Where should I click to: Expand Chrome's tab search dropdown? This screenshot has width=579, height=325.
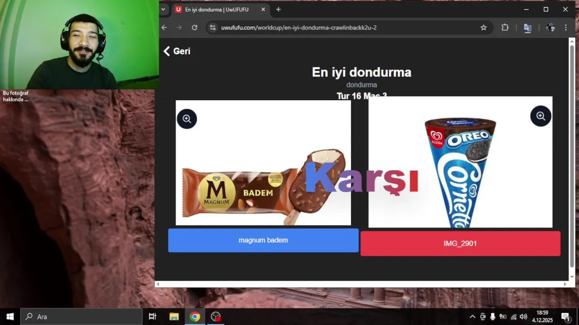163,9
